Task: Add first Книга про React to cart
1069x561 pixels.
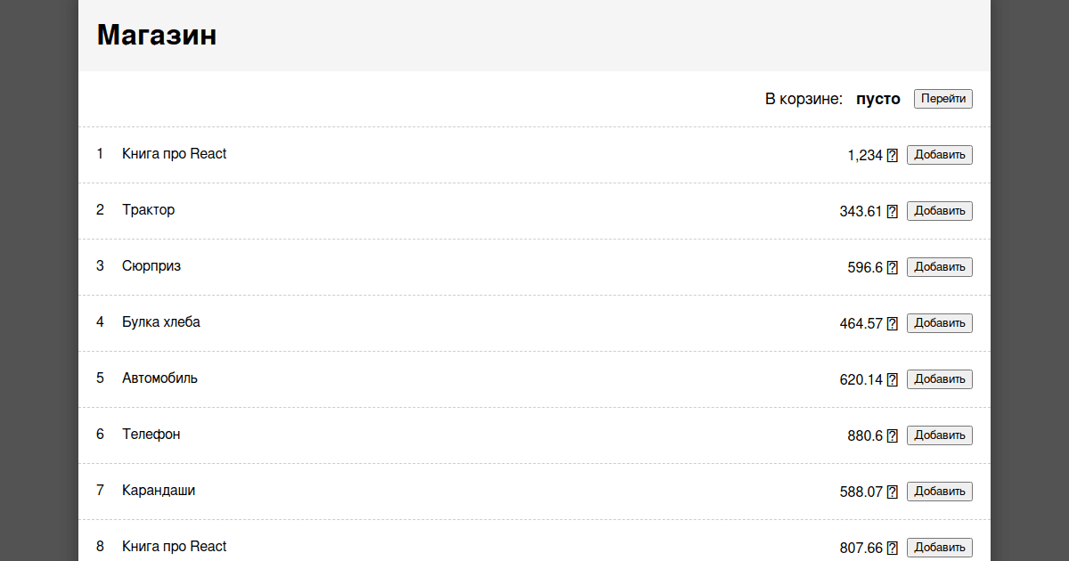Action: pos(939,155)
